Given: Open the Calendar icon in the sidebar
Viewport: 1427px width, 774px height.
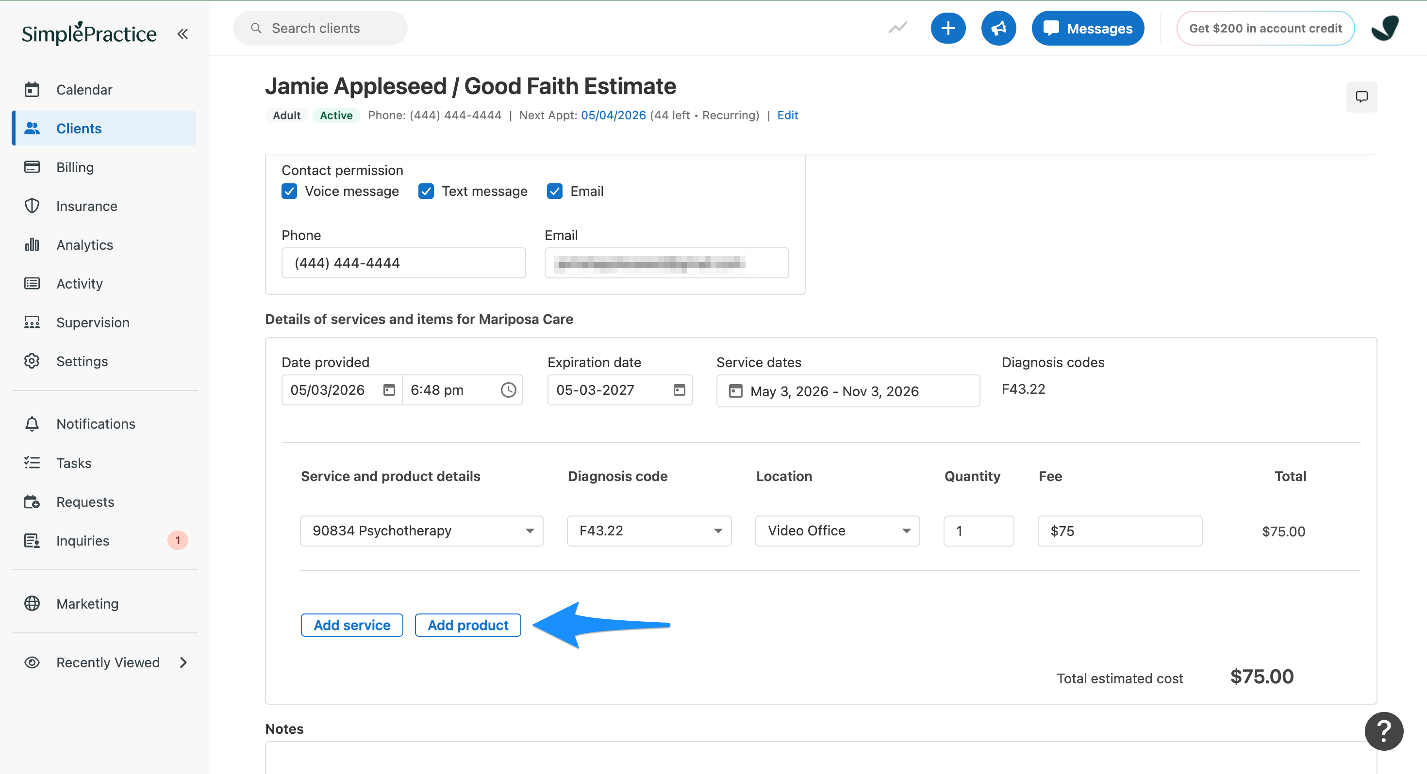Looking at the screenshot, I should coord(32,89).
